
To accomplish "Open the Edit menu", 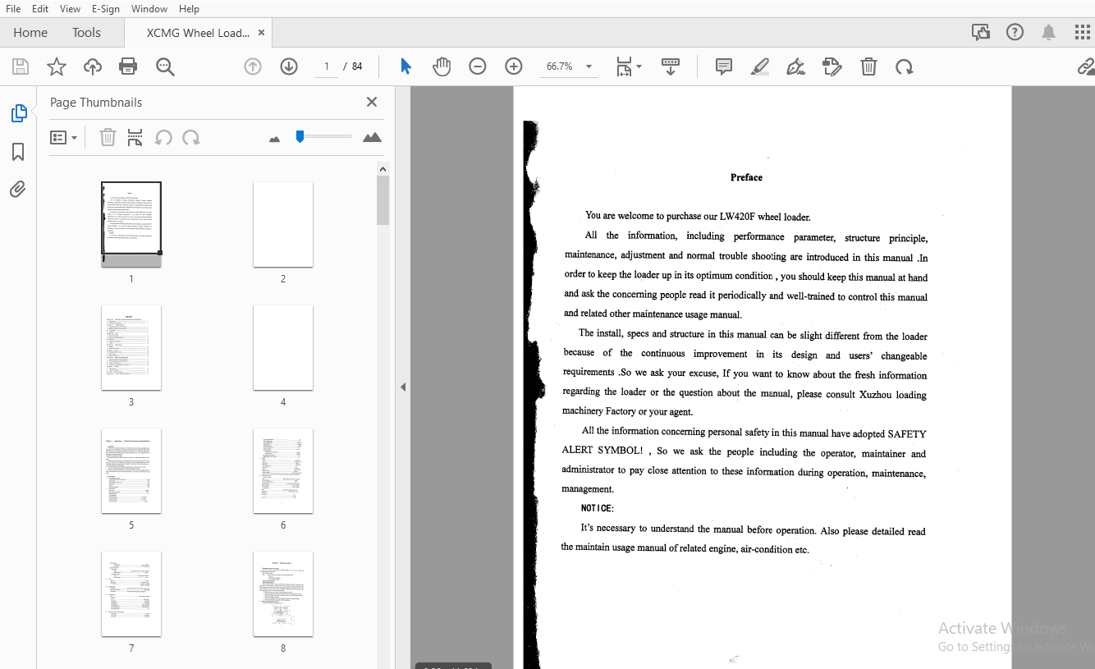I will point(40,8).
